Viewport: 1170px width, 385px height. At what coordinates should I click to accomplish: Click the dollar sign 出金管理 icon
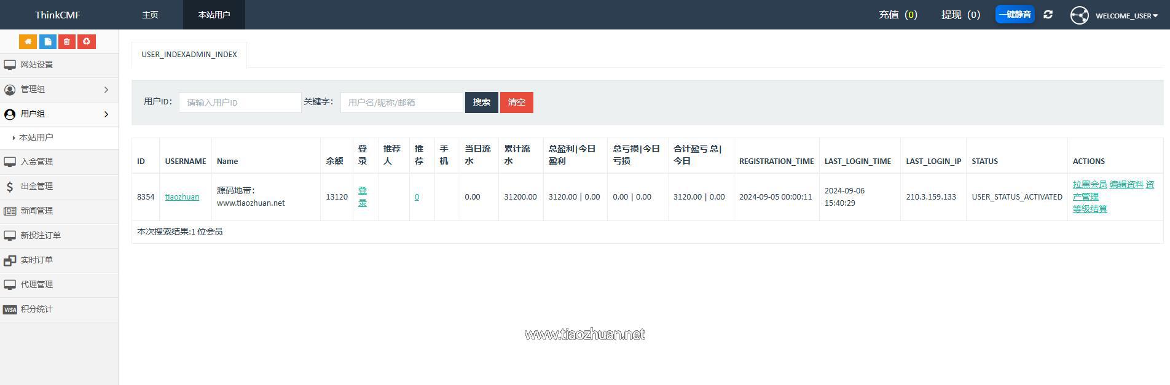pyautogui.click(x=10, y=187)
